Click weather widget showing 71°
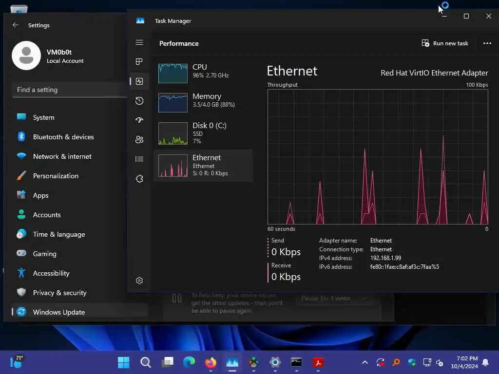The width and height of the screenshot is (499, 374). point(17,362)
